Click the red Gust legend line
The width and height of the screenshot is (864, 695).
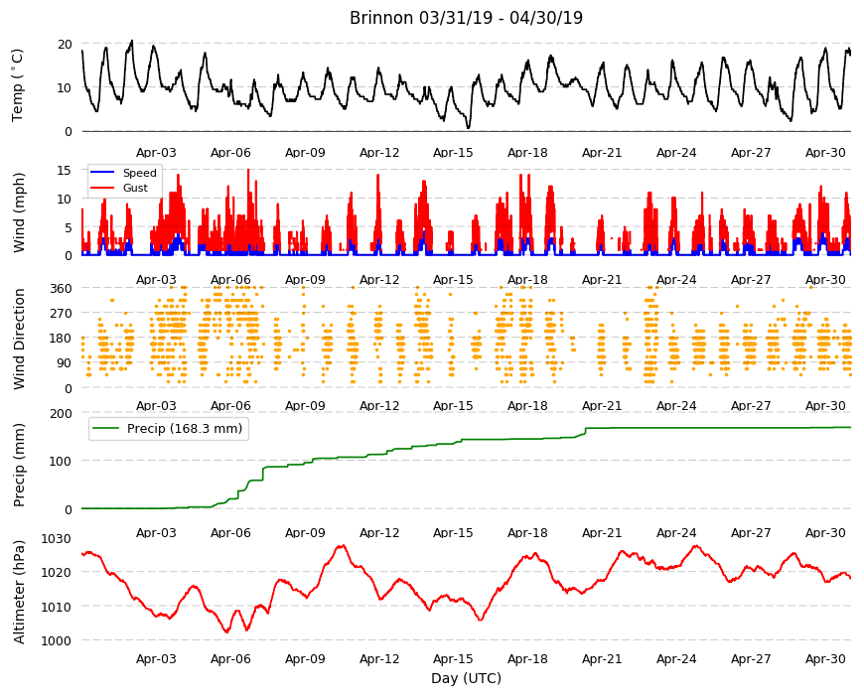pos(102,188)
